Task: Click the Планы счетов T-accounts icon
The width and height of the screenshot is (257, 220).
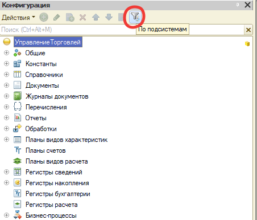Action: point(17,150)
